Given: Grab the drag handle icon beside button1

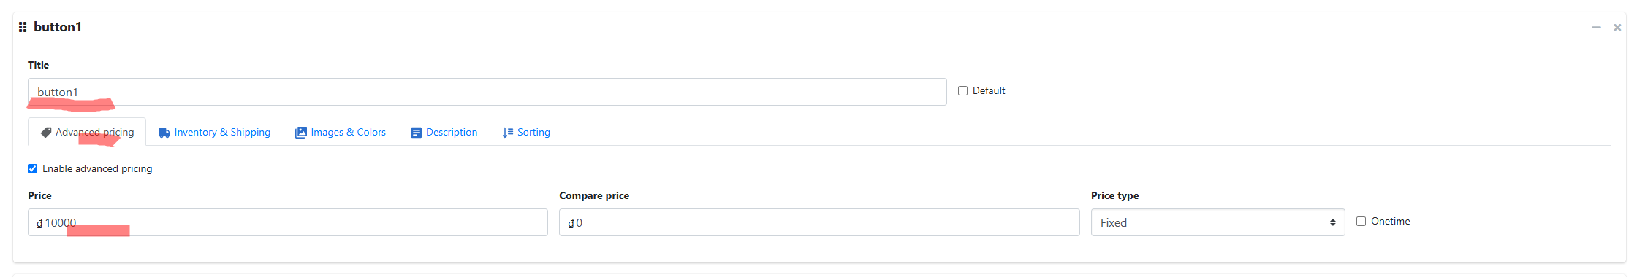Looking at the screenshot, I should [23, 27].
